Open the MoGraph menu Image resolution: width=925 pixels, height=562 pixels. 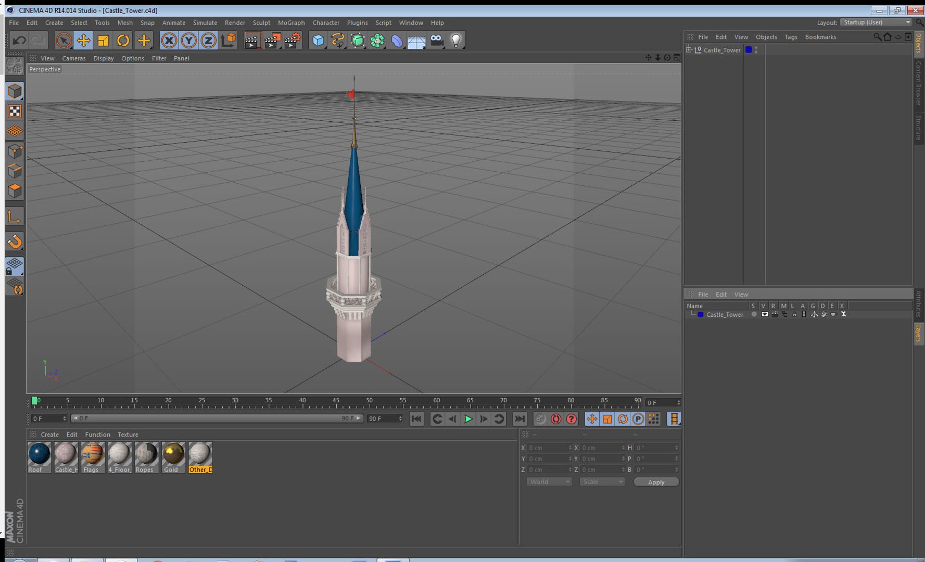click(x=291, y=23)
